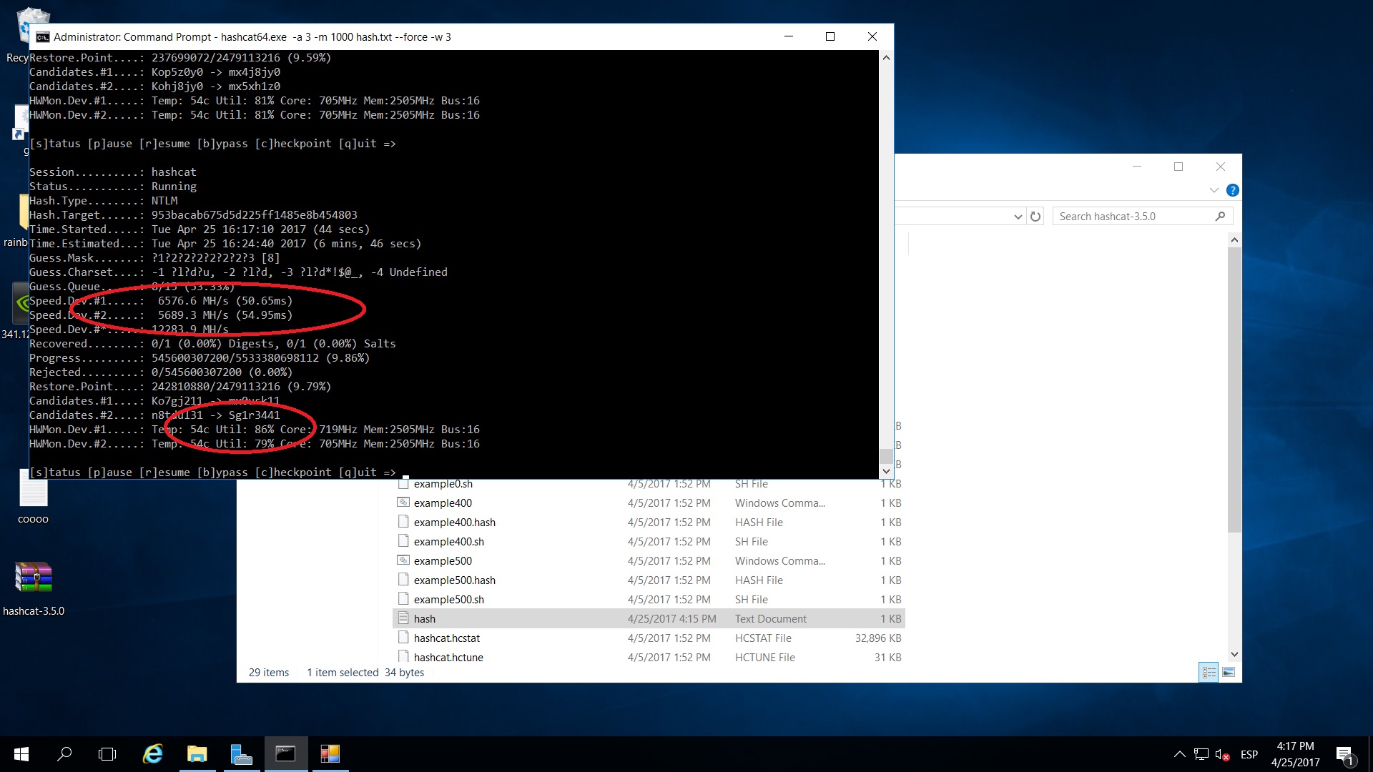Refresh the Explorer folder view

[x=1035, y=217]
